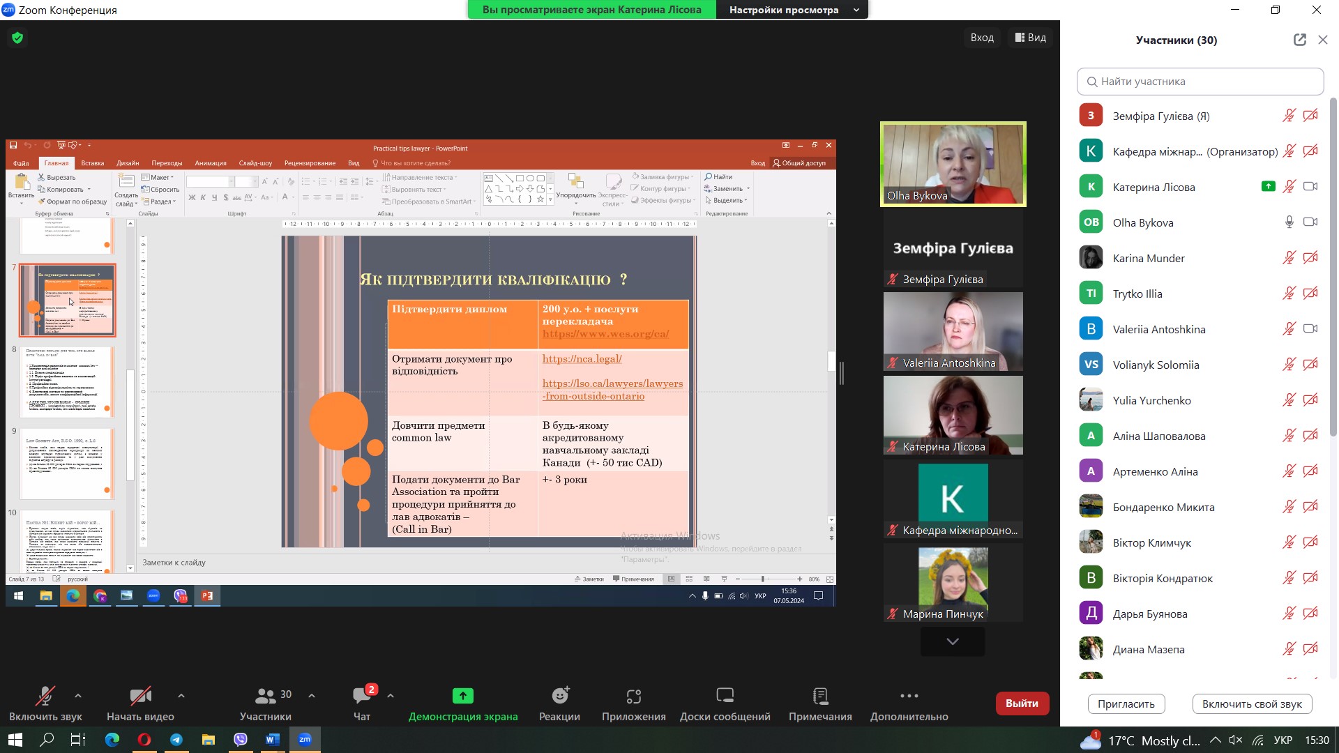Click Бондаренко Микита participant name
This screenshot has height=753, width=1339.
[x=1163, y=507]
